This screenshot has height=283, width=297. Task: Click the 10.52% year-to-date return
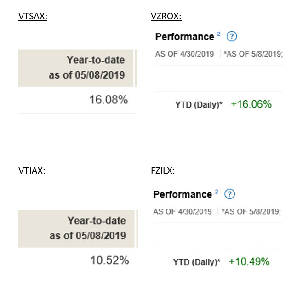109,260
